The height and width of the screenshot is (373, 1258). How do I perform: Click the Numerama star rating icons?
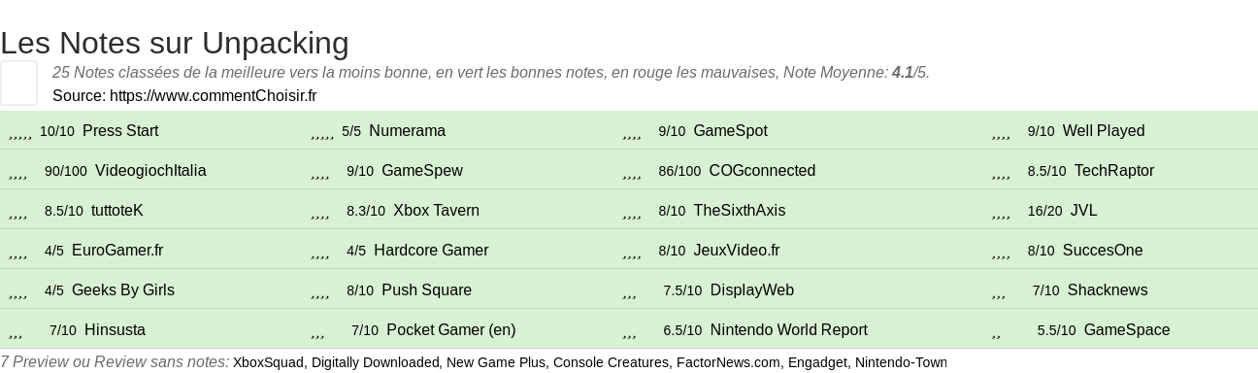click(x=322, y=134)
